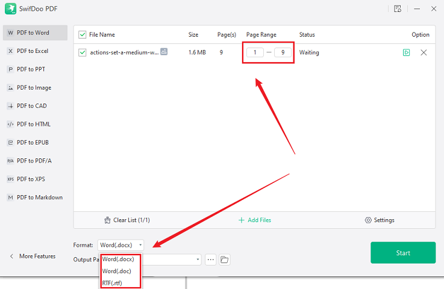Click the P/A icon for PDF/A
Screen dimensions: 444x289
(10, 161)
